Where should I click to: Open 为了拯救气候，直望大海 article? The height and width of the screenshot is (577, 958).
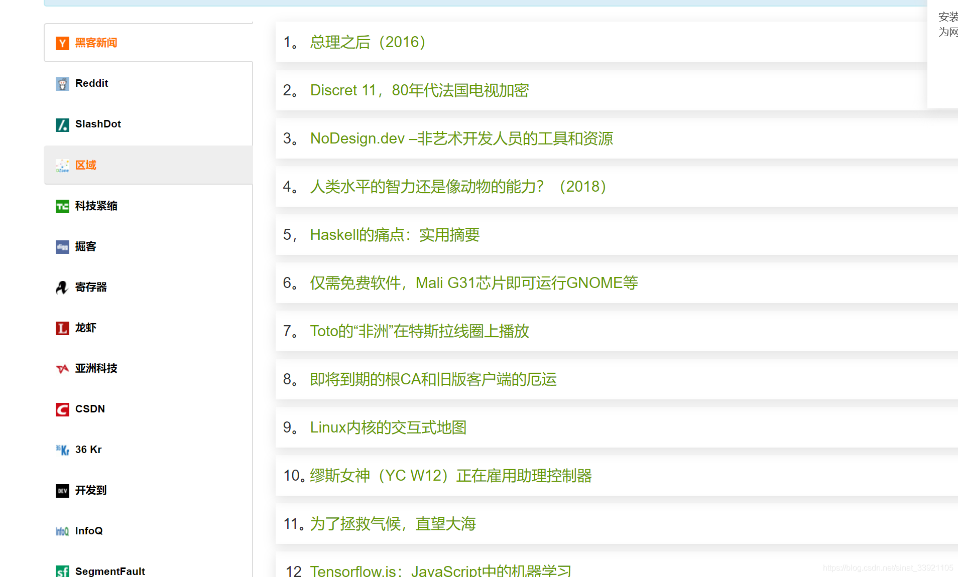[393, 524]
